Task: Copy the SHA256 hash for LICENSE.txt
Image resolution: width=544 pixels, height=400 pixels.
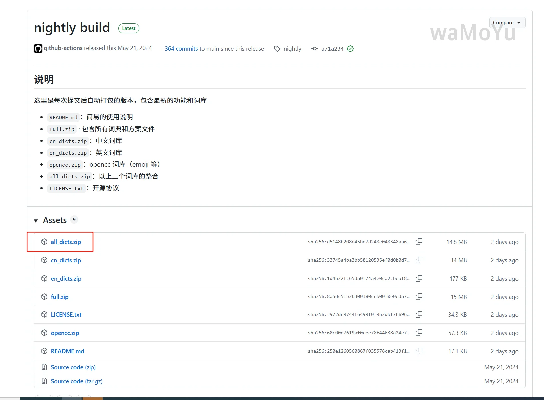Action: tap(419, 314)
